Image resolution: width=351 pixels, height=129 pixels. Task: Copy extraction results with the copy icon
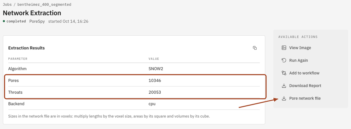pyautogui.click(x=255, y=48)
